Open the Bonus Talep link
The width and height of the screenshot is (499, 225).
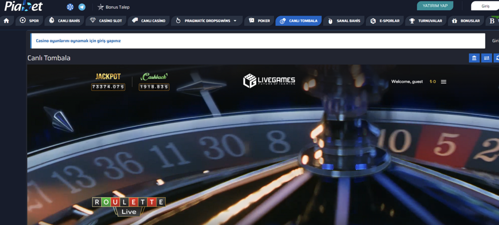[114, 7]
